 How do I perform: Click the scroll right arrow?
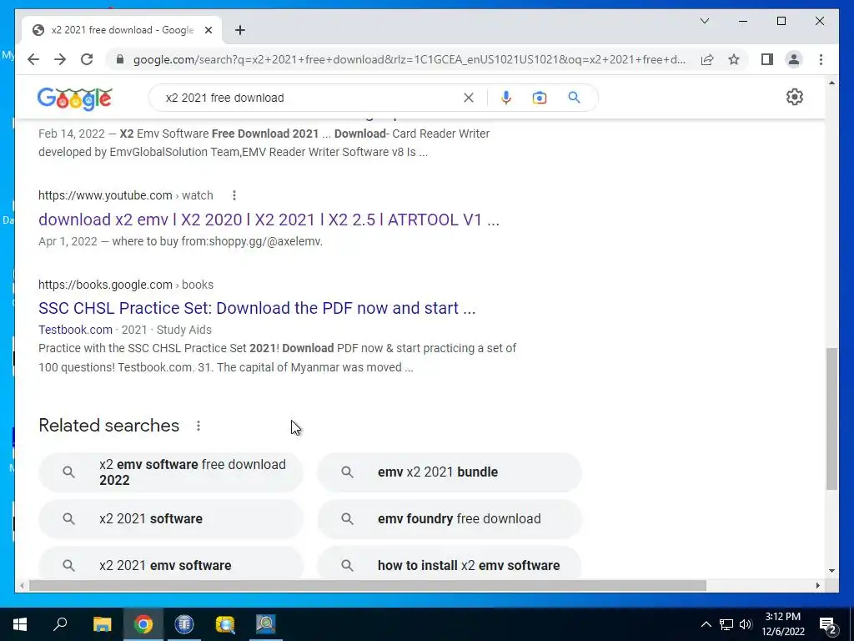pyautogui.click(x=818, y=585)
